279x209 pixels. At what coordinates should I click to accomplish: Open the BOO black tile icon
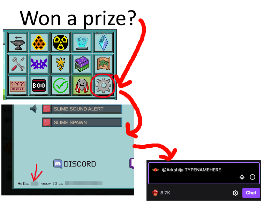click(39, 85)
